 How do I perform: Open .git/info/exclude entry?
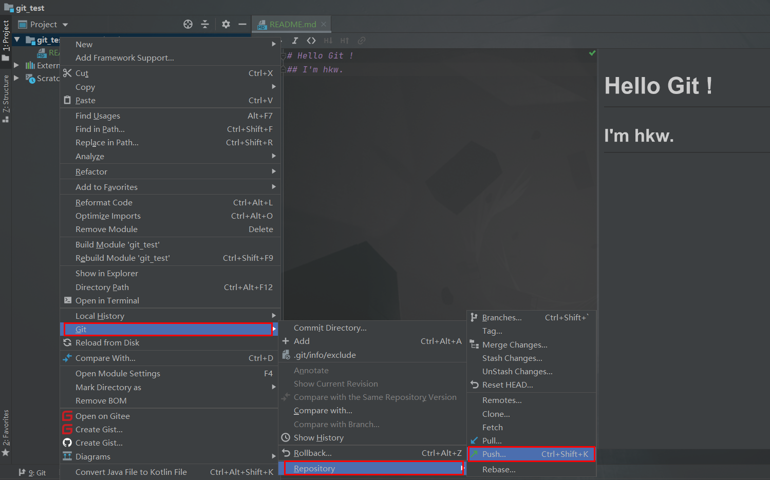point(372,355)
